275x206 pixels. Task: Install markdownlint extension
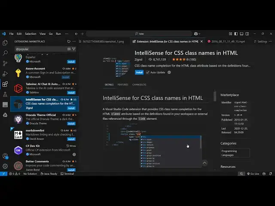pyautogui.click(x=71, y=139)
